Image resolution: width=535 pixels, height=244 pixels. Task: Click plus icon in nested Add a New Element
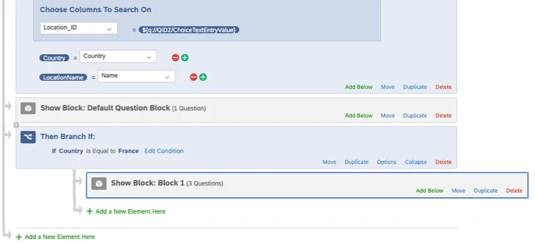point(90,211)
